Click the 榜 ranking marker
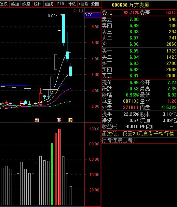 click(x=70, y=120)
